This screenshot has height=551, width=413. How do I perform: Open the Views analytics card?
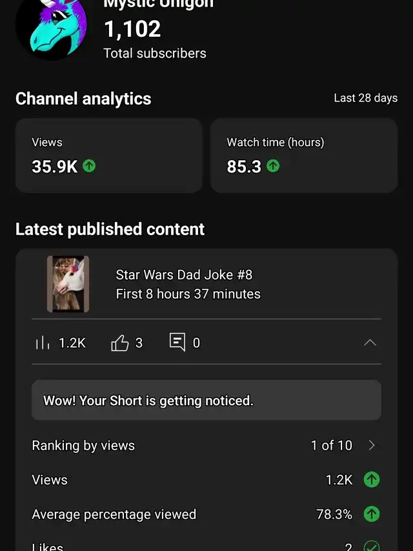tap(108, 155)
